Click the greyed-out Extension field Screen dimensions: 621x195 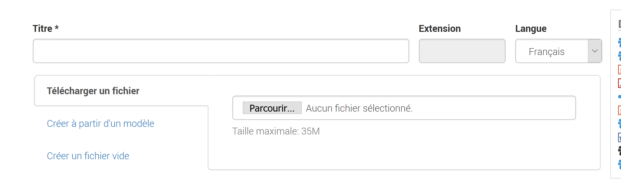pyautogui.click(x=462, y=51)
